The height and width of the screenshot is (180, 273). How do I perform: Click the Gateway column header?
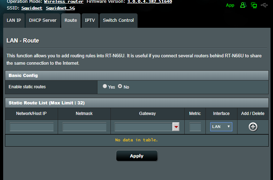[147, 114]
